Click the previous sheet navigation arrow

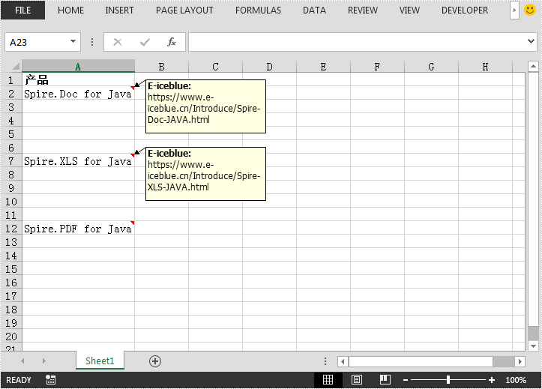22,361
